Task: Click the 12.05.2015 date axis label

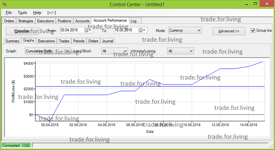Action: coord(220,125)
